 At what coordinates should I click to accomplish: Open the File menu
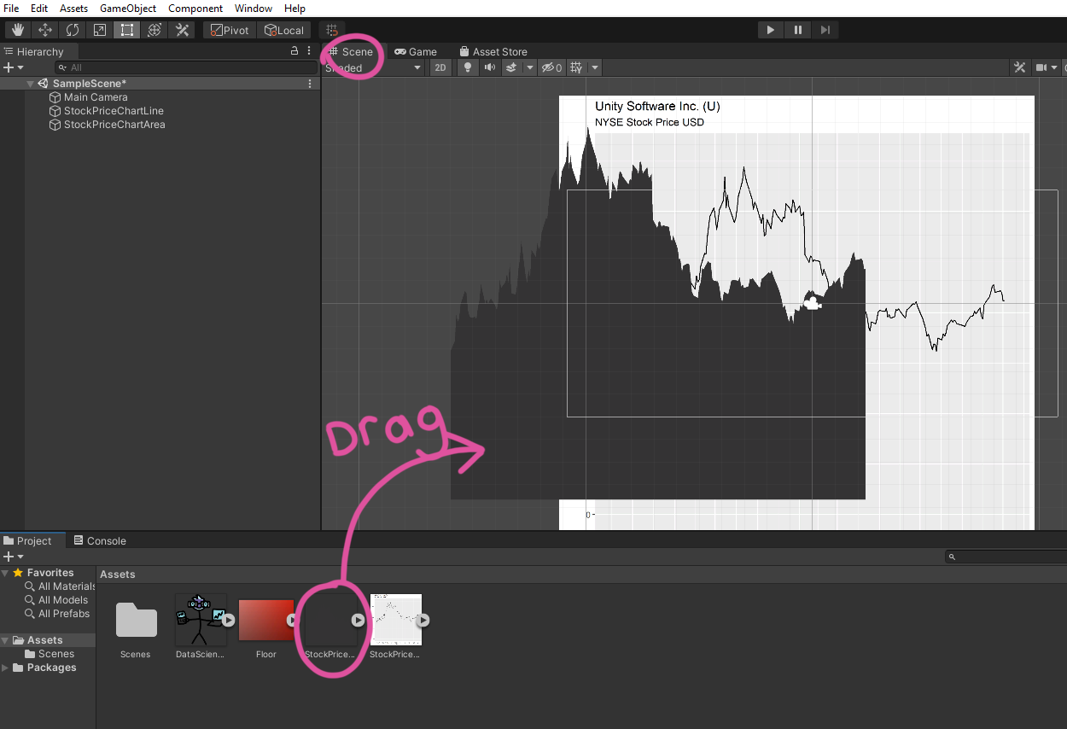coord(11,8)
